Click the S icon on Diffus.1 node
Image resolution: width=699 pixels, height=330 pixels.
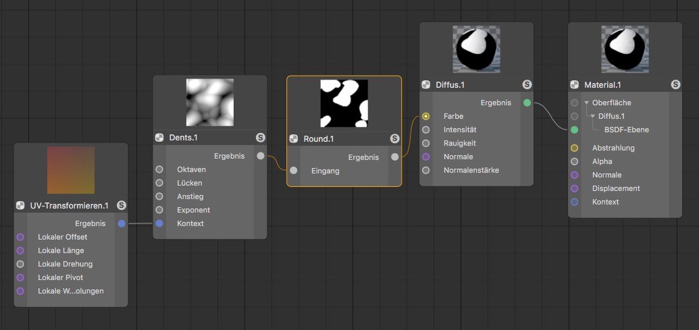pyautogui.click(x=527, y=84)
